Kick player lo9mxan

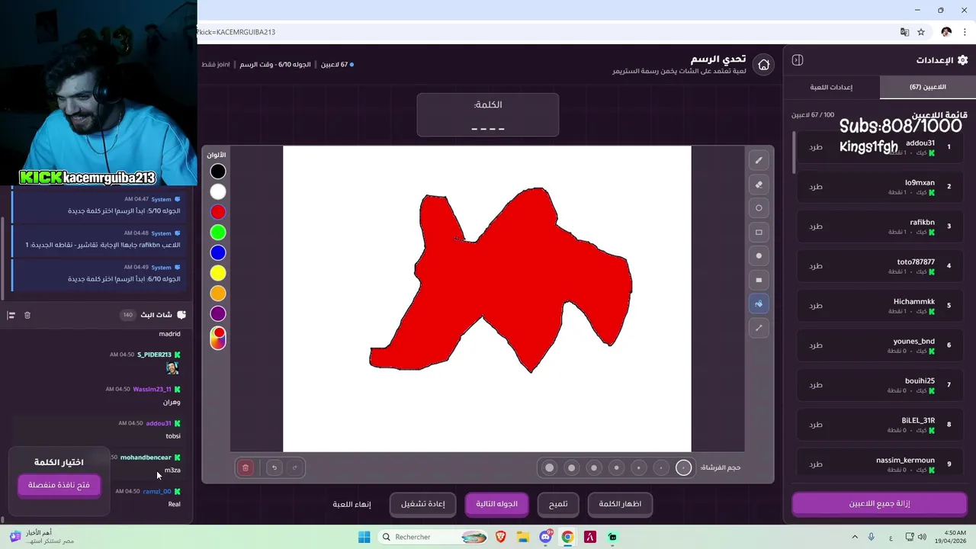(816, 187)
